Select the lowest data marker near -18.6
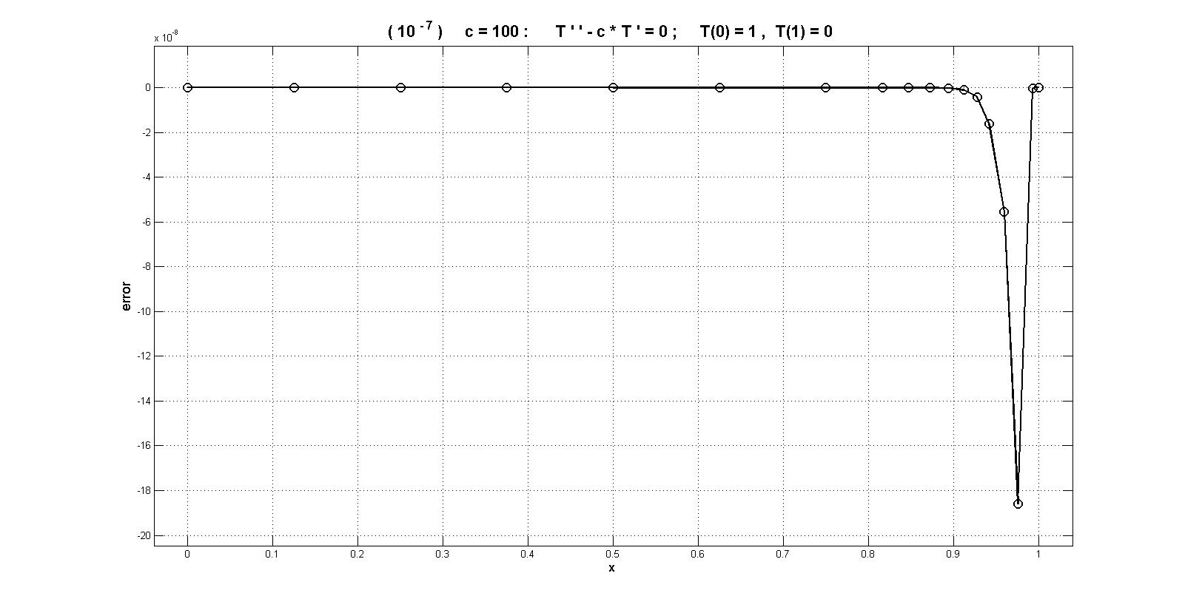 point(1018,504)
